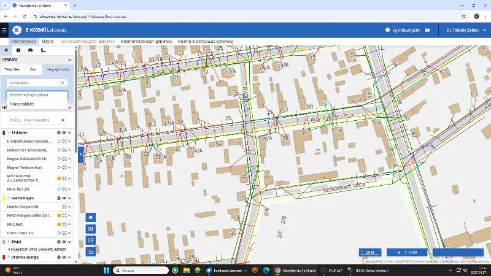Open the hamburger main menu
This screenshot has height=276, width=491.
(4, 29)
